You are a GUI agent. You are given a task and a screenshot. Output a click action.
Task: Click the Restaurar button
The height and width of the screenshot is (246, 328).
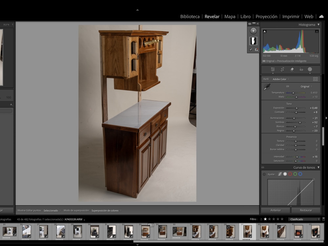click(306, 210)
